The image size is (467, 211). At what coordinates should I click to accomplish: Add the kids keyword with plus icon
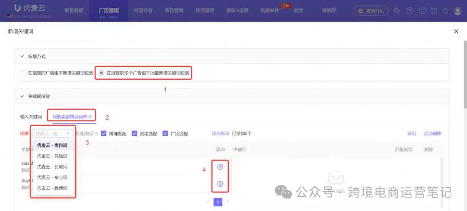point(220,167)
